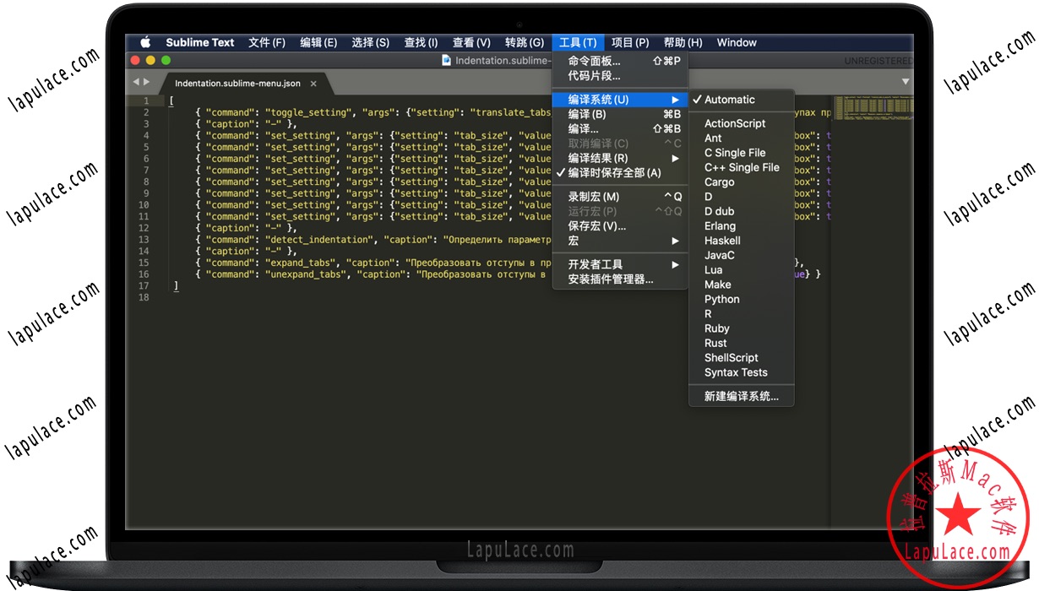The height and width of the screenshot is (591, 1039).
Task: Click the forward navigation arrow
Action: [148, 82]
